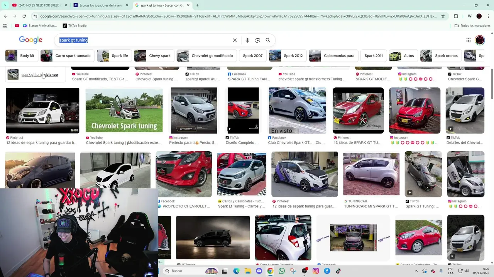Open 12 ideas de espark tuning Pinterest link

click(x=42, y=143)
